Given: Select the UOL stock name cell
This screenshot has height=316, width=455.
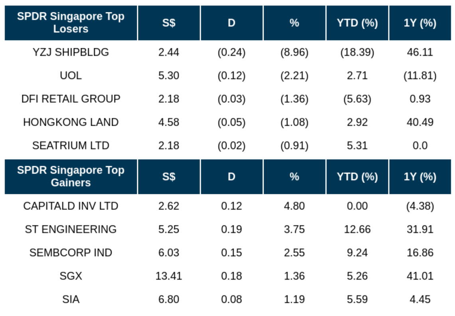Looking at the screenshot, I should tap(71, 75).
